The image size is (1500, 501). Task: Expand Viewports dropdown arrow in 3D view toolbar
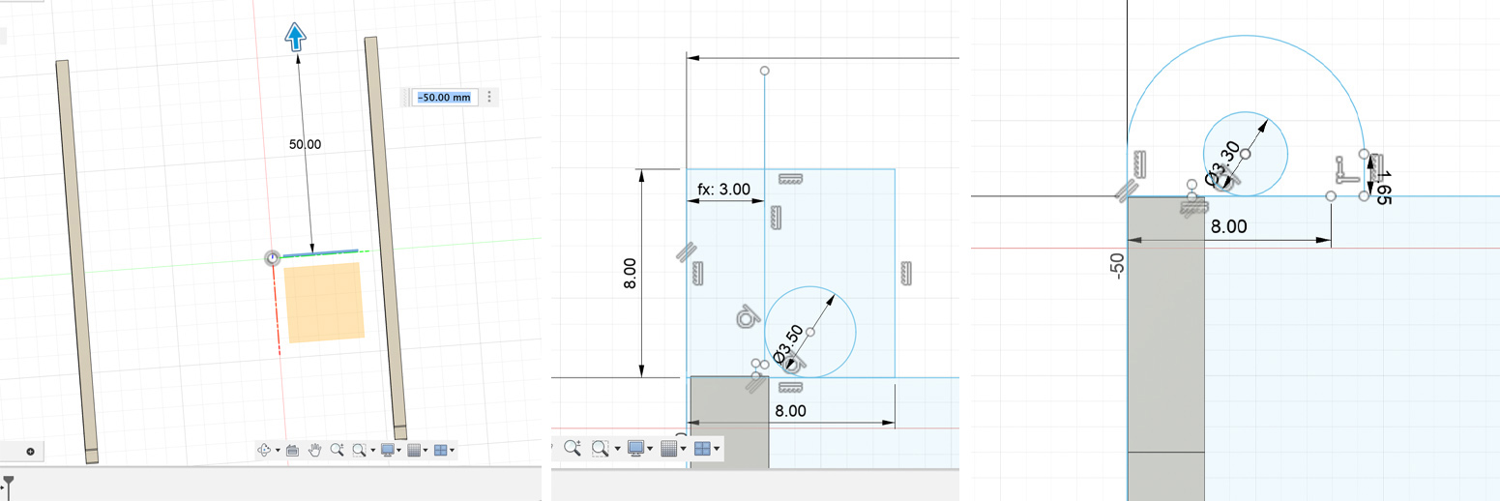pos(452,451)
